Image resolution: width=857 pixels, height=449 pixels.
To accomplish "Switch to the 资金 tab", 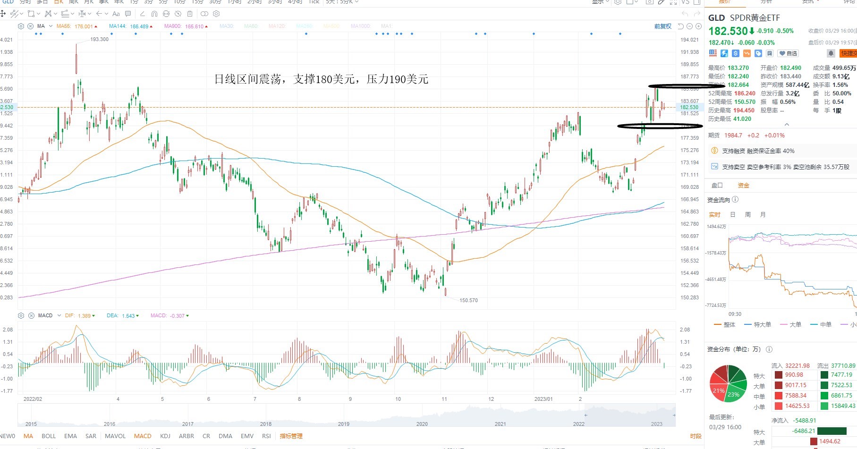I will point(744,185).
